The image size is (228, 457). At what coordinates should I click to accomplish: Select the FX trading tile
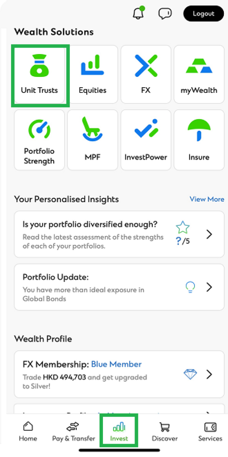146,74
